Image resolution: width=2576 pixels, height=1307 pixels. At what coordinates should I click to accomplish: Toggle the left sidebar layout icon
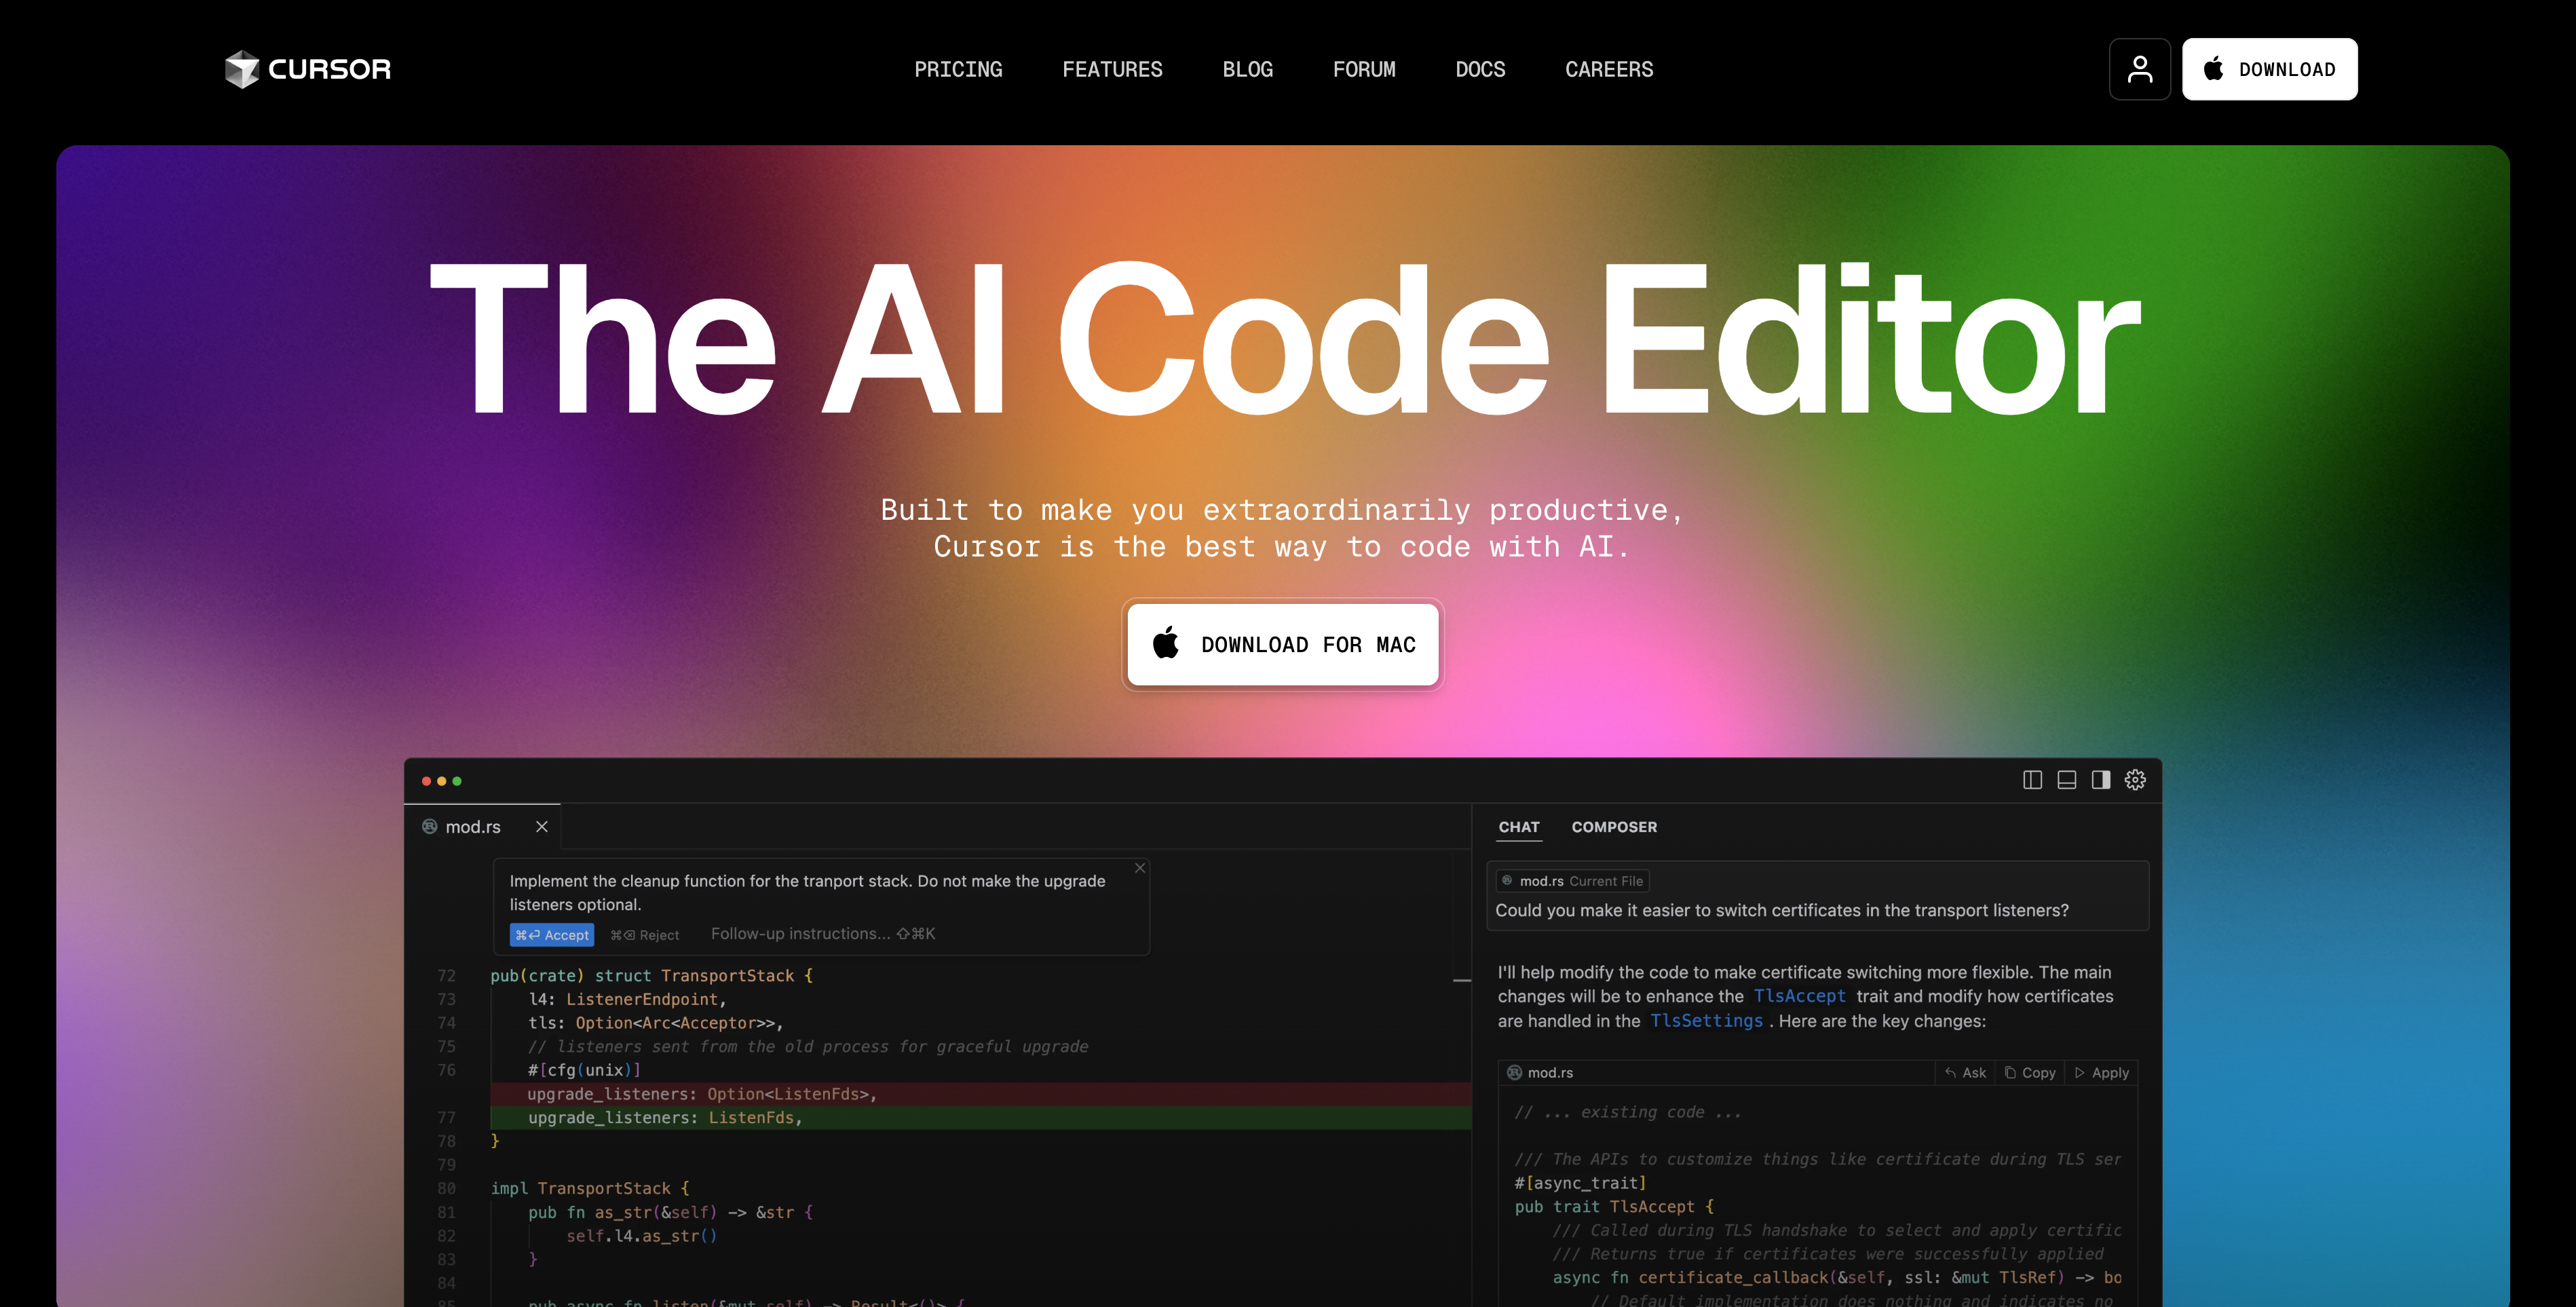pos(2032,780)
